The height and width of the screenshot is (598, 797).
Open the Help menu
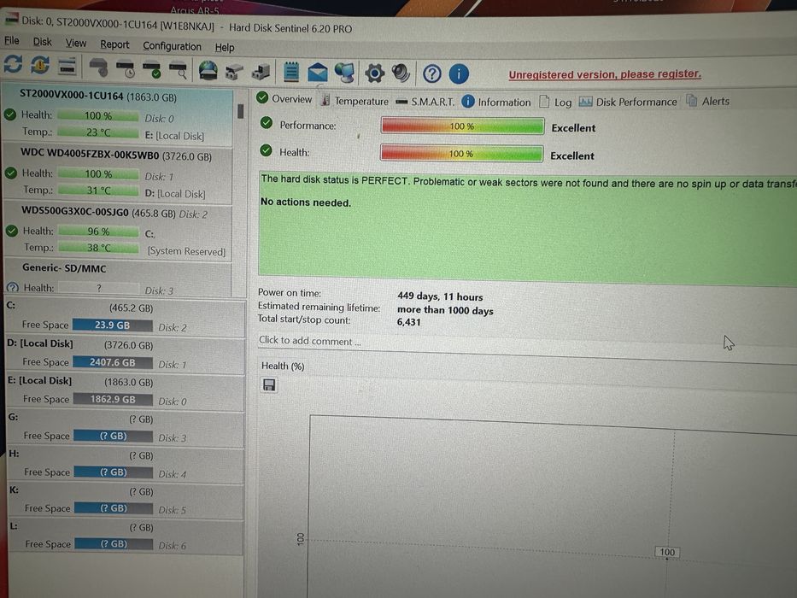224,48
